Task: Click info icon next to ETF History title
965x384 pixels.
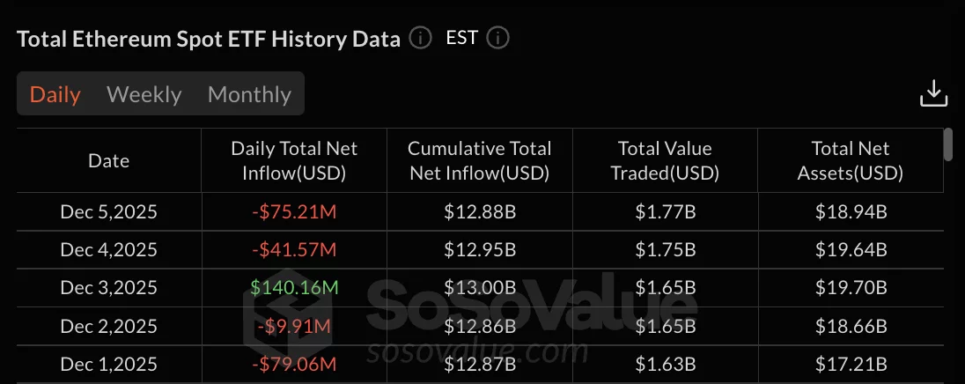Action: pyautogui.click(x=421, y=39)
